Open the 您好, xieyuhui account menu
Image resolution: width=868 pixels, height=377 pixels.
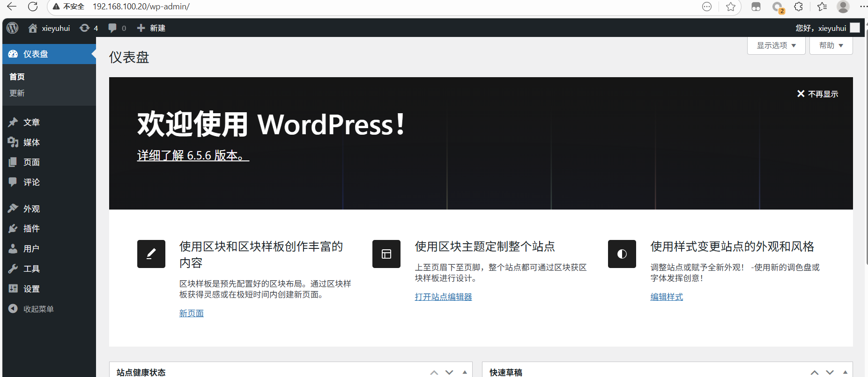click(828, 28)
